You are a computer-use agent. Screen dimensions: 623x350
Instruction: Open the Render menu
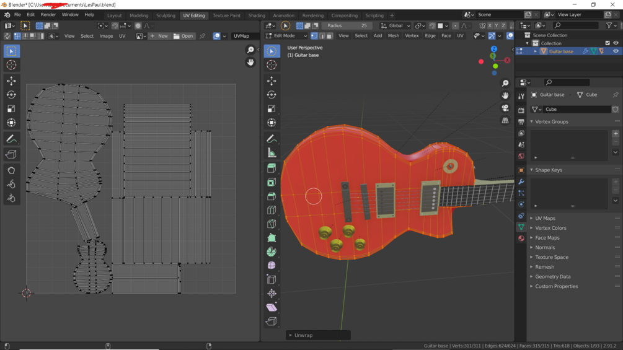48,15
